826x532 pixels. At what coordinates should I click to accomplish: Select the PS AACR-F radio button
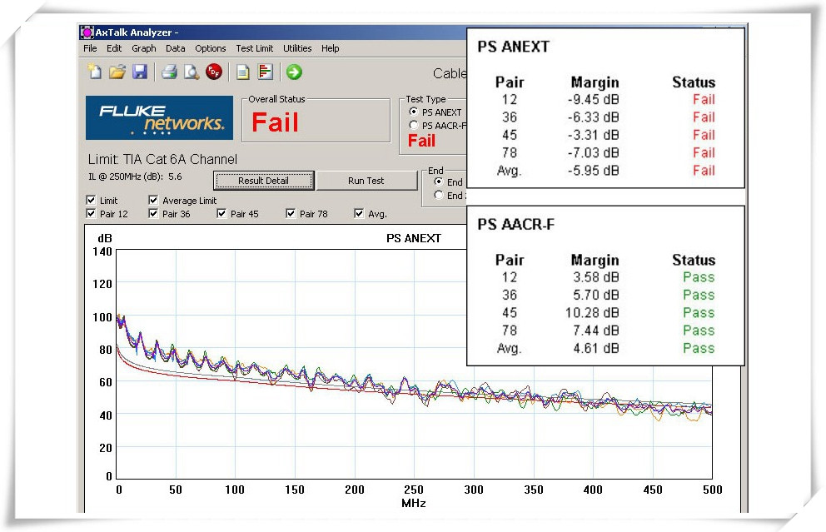coord(414,126)
